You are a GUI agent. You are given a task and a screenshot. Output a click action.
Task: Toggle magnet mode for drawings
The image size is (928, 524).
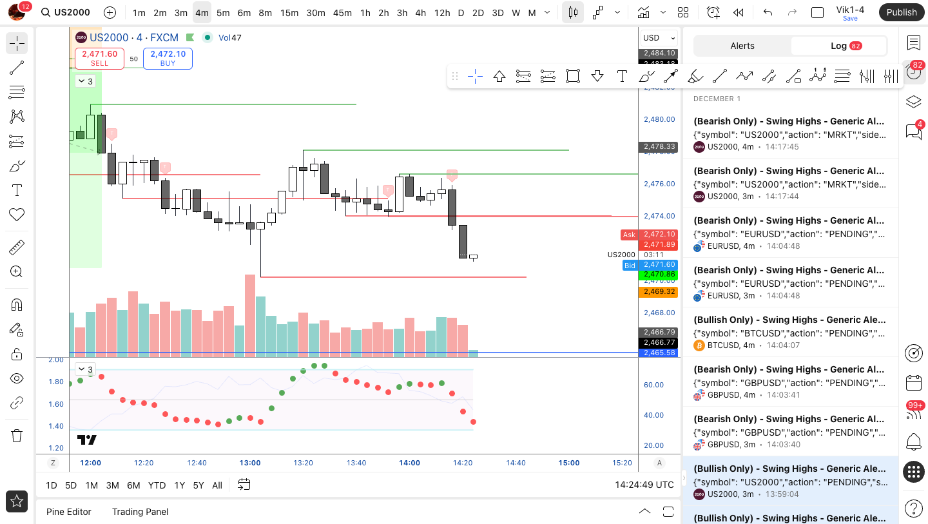point(17,305)
